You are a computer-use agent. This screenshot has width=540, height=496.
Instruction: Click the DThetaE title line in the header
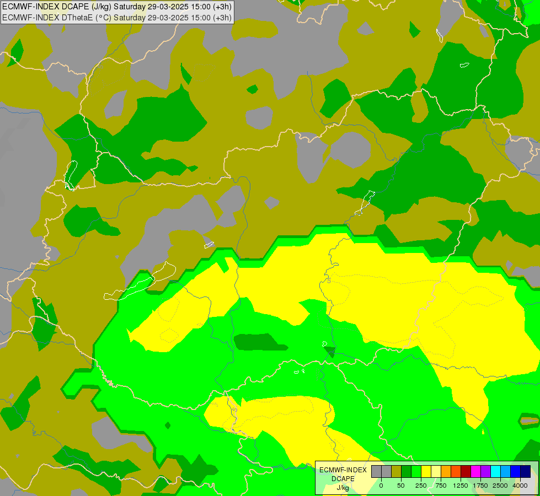(x=117, y=18)
